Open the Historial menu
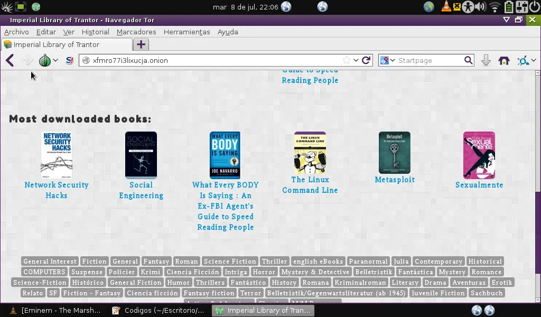The image size is (541, 317). click(x=95, y=32)
